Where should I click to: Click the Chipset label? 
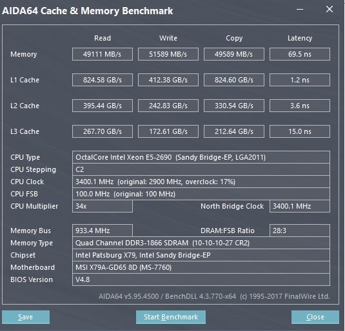[23, 255]
